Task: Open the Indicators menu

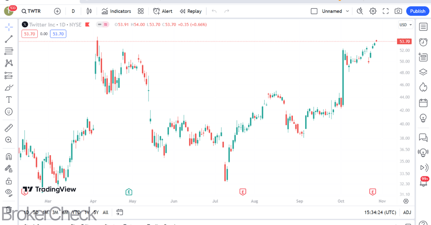Action: [x=116, y=11]
